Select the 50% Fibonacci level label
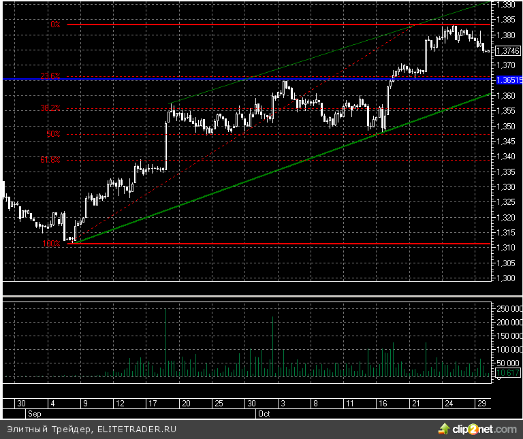 tap(53, 134)
